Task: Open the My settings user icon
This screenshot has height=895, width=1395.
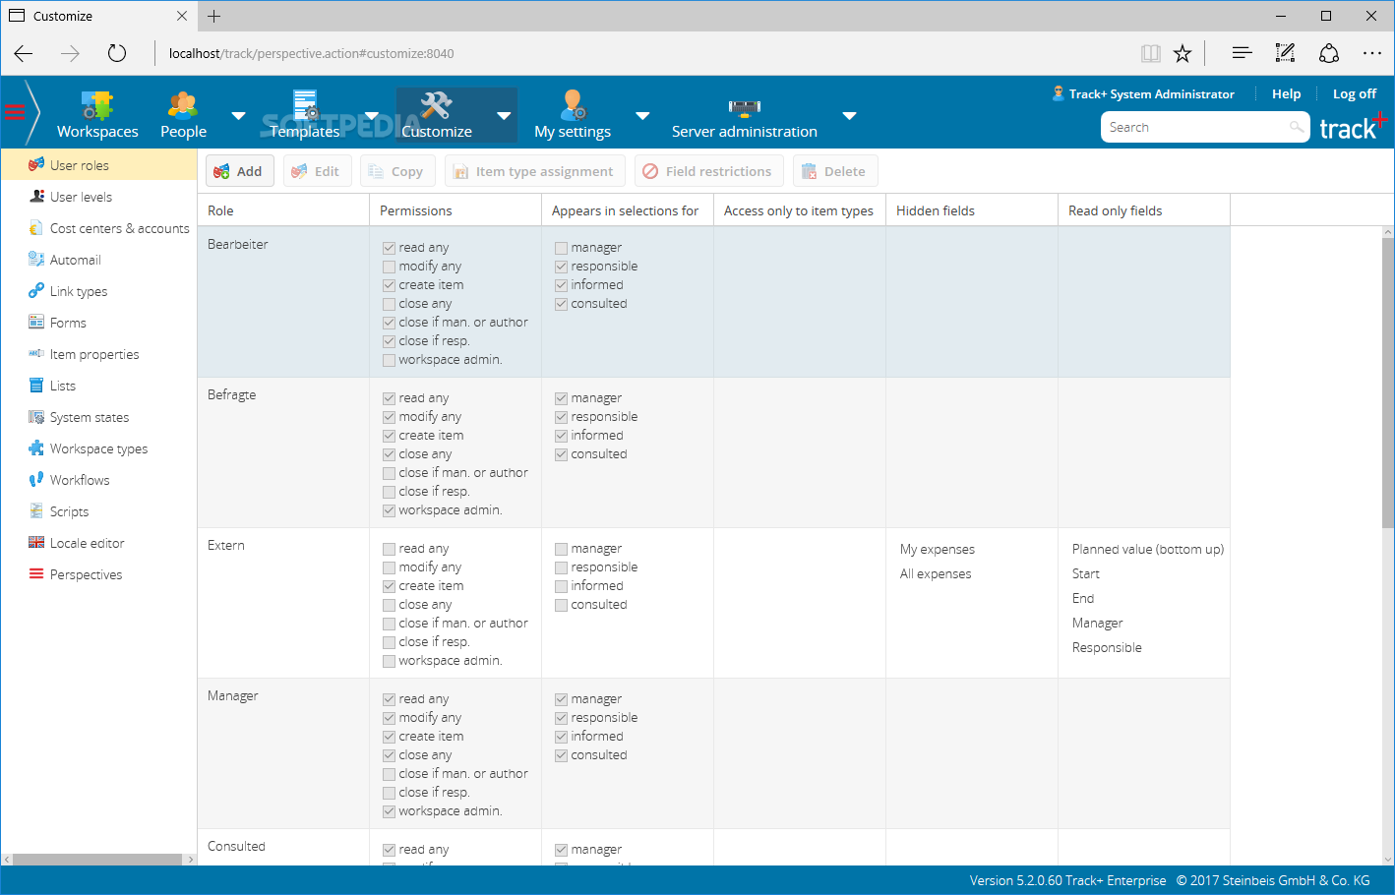Action: (573, 106)
